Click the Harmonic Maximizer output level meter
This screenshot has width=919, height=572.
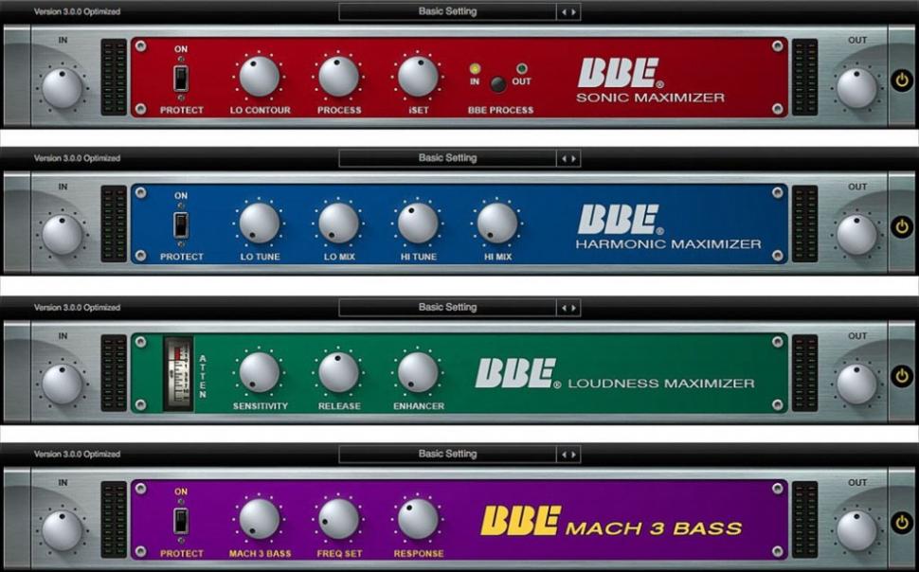click(804, 223)
